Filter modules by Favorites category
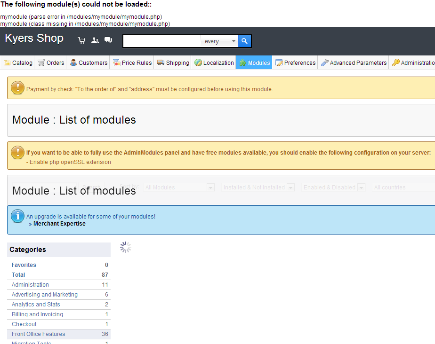The width and height of the screenshot is (435, 344). coord(24,265)
